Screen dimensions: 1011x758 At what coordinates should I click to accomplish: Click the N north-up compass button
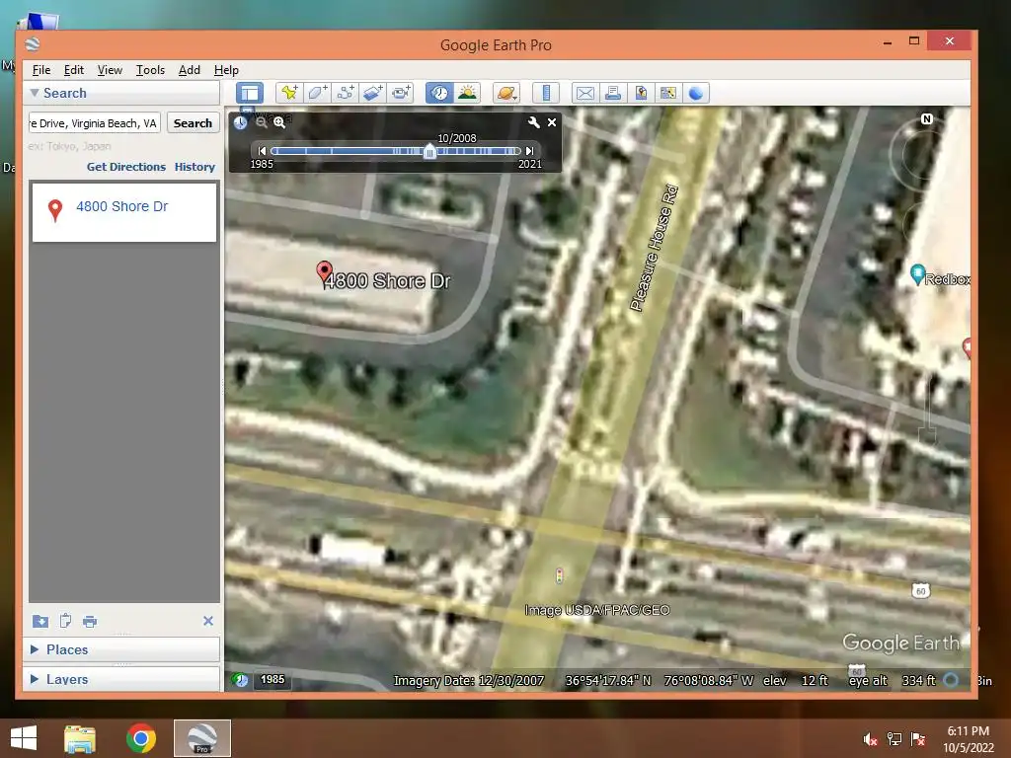click(926, 118)
